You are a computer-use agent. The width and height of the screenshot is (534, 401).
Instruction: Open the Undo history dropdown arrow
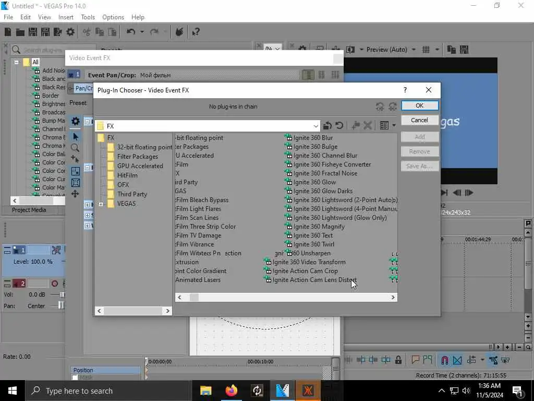coord(142,32)
